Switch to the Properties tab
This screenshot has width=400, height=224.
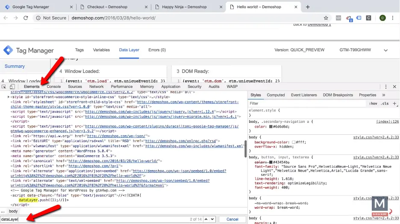click(368, 95)
